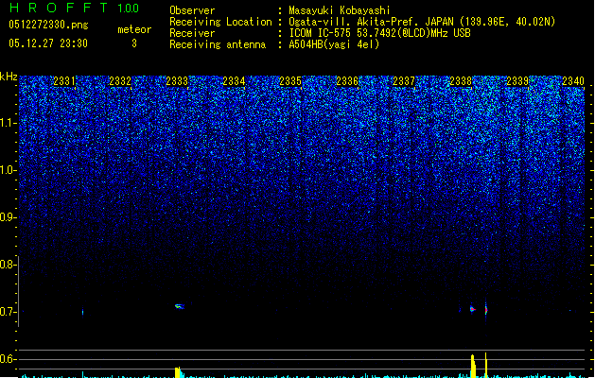Click the yellow power peak near 2333
Image resolution: width=595 pixels, height=378 pixels.
pos(178,372)
